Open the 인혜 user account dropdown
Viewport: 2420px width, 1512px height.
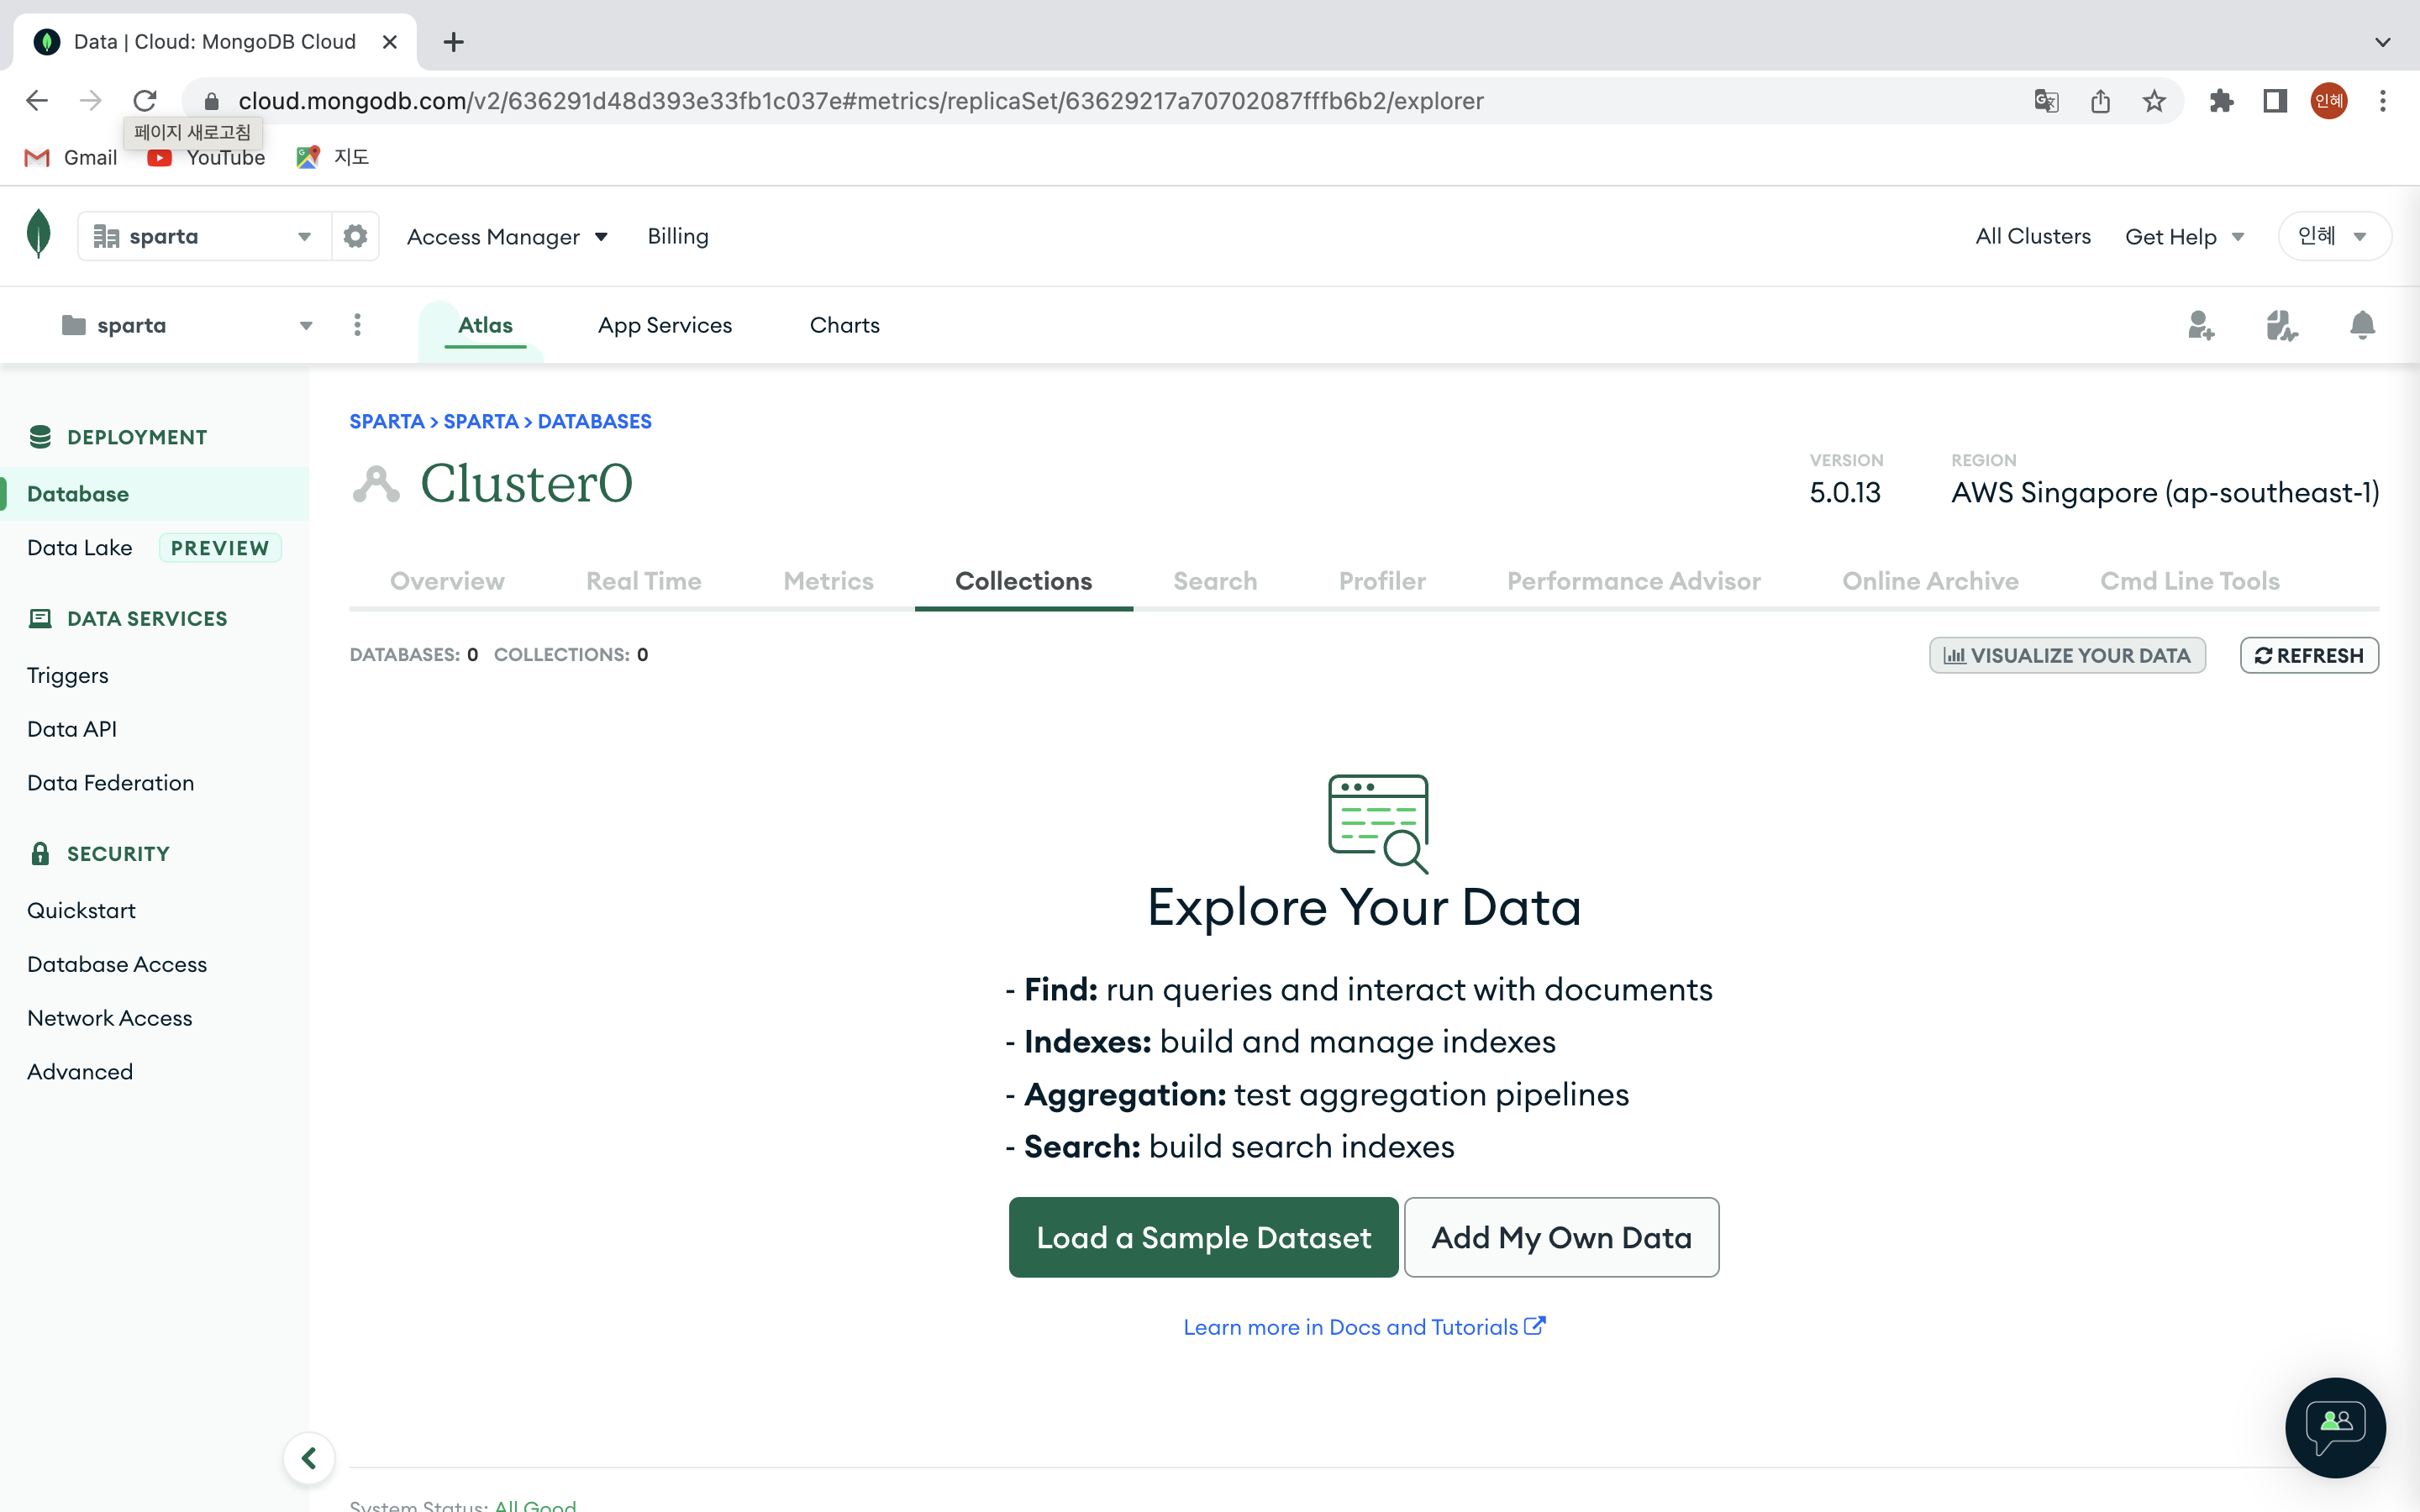[x=2334, y=236]
